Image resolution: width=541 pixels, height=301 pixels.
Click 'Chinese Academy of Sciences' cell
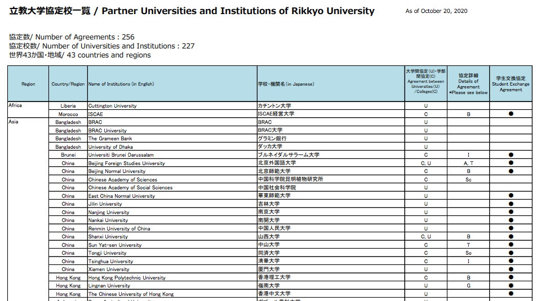click(x=172, y=179)
